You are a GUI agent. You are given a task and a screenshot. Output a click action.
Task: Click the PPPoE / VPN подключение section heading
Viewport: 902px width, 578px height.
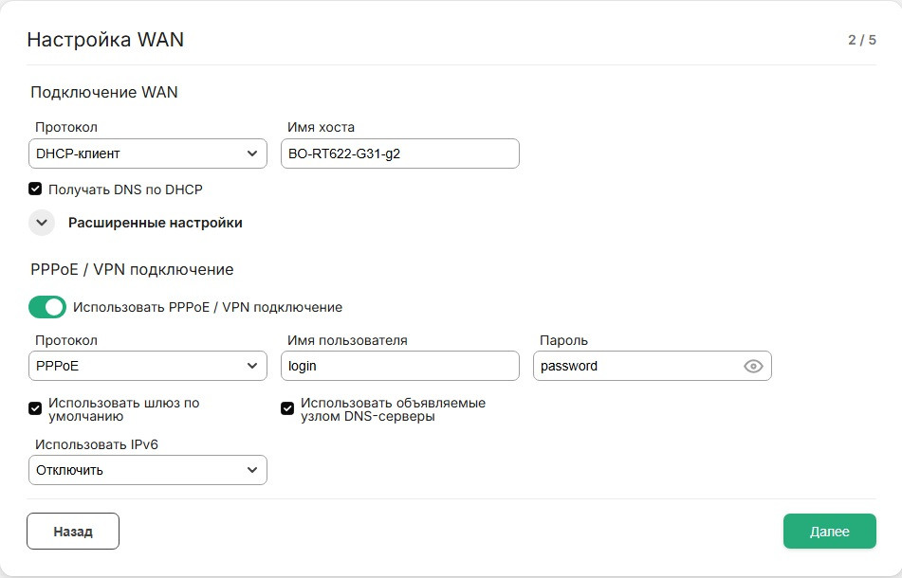[x=132, y=269]
